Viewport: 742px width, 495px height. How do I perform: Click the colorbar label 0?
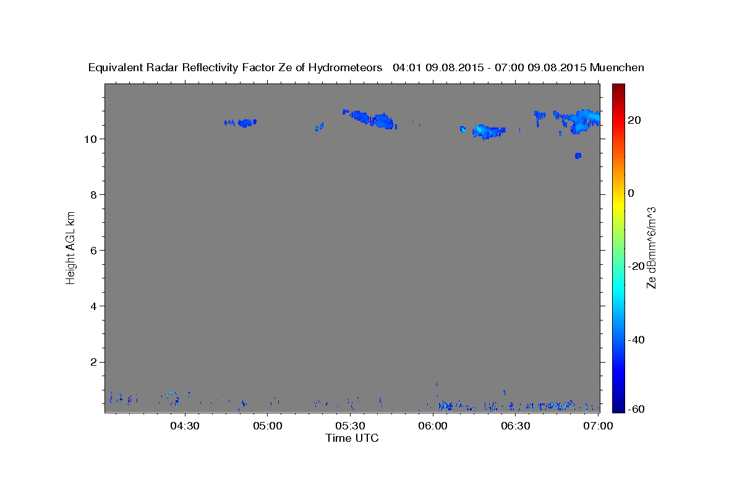(631, 193)
